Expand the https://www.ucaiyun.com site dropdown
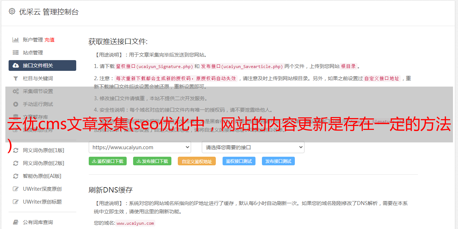Image resolution: width=458 pixels, height=229 pixels. (140, 147)
